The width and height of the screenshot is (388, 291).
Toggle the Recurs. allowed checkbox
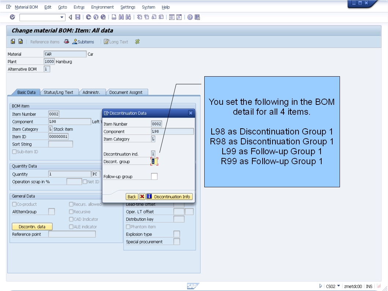(x=71, y=204)
